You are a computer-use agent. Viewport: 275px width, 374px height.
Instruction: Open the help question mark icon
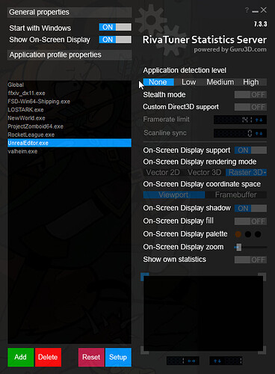click(x=247, y=10)
